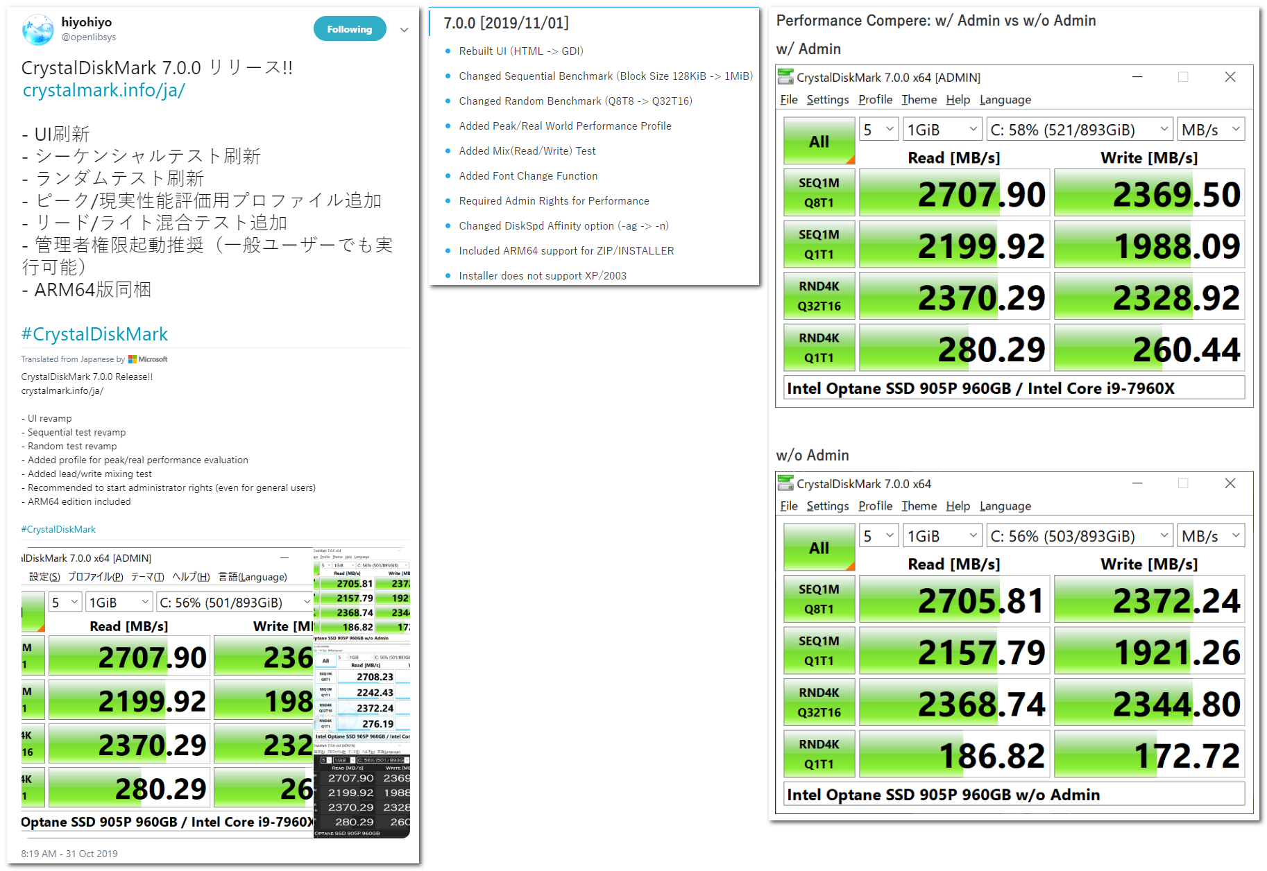The width and height of the screenshot is (1267, 871).
Task: Open drive C: 58% dropdown
Action: tap(1080, 130)
